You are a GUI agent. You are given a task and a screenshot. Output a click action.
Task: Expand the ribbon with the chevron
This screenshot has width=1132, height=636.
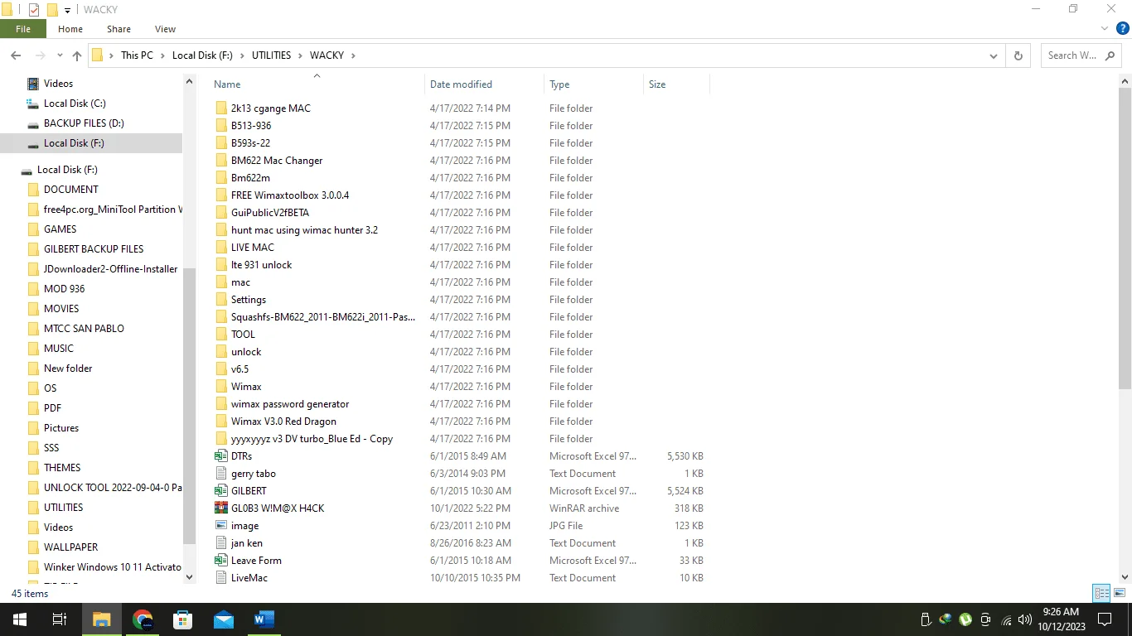(1105, 29)
